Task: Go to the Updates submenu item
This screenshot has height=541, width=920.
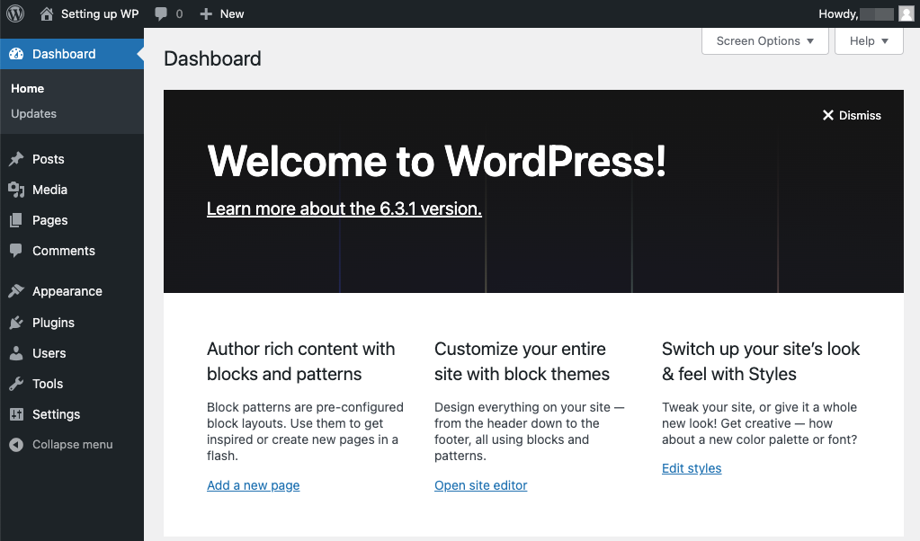Action: (x=33, y=114)
